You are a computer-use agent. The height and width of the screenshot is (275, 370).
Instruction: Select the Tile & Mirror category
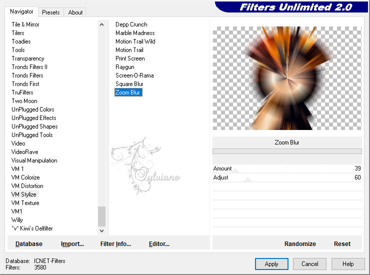[x=25, y=24]
